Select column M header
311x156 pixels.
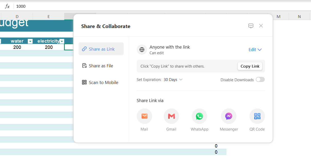tap(278, 16)
